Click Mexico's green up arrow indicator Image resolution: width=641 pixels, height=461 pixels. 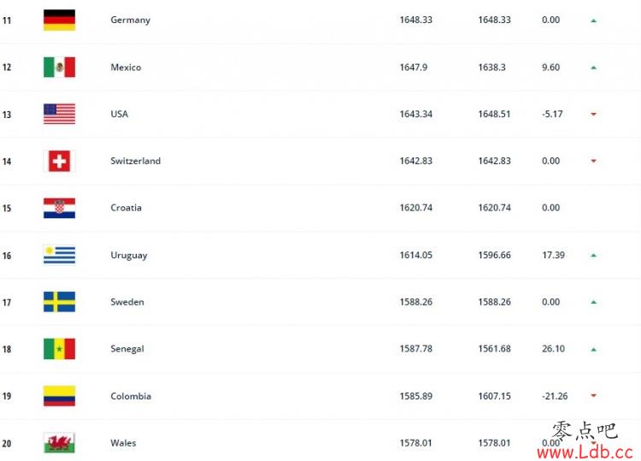(594, 68)
